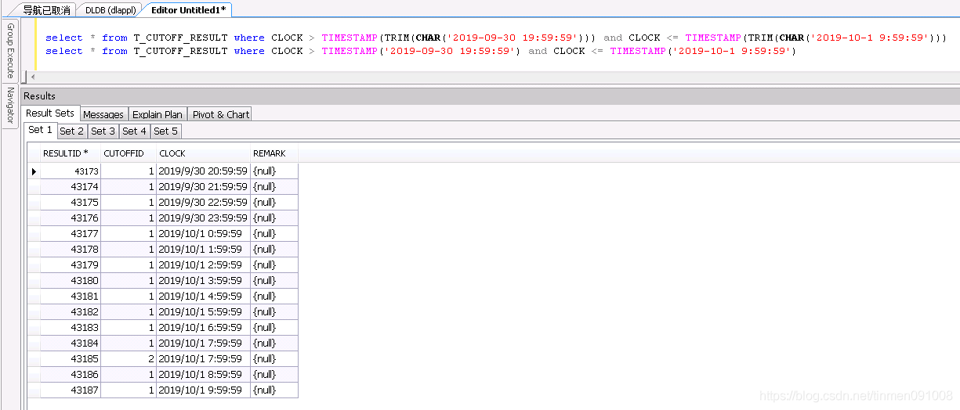
Task: Switch to the 导航已取消 tab
Action: [46, 10]
